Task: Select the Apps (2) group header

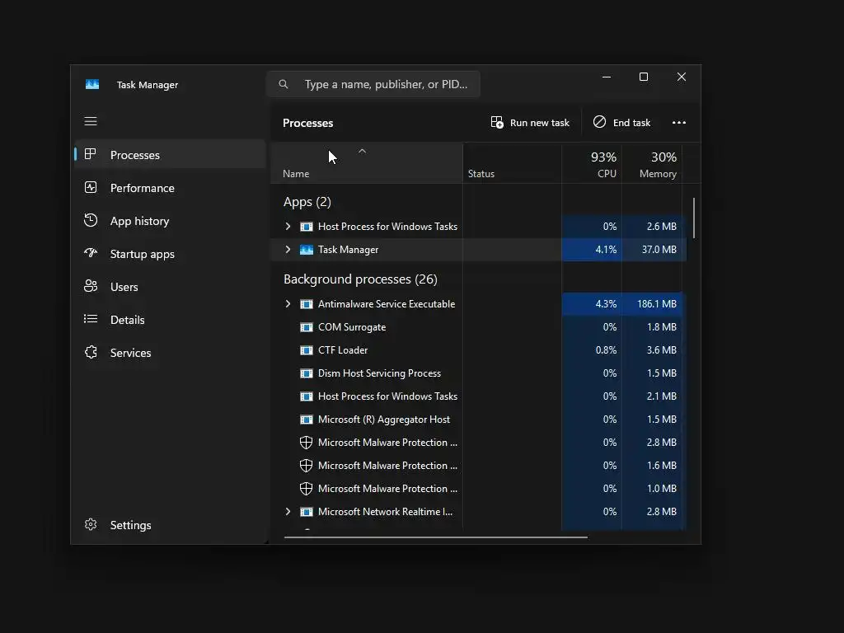Action: [307, 202]
